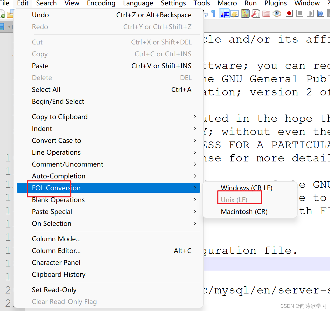Toggle Show All Characters pilcrow icon
This screenshot has width=330, height=311.
(213, 13)
